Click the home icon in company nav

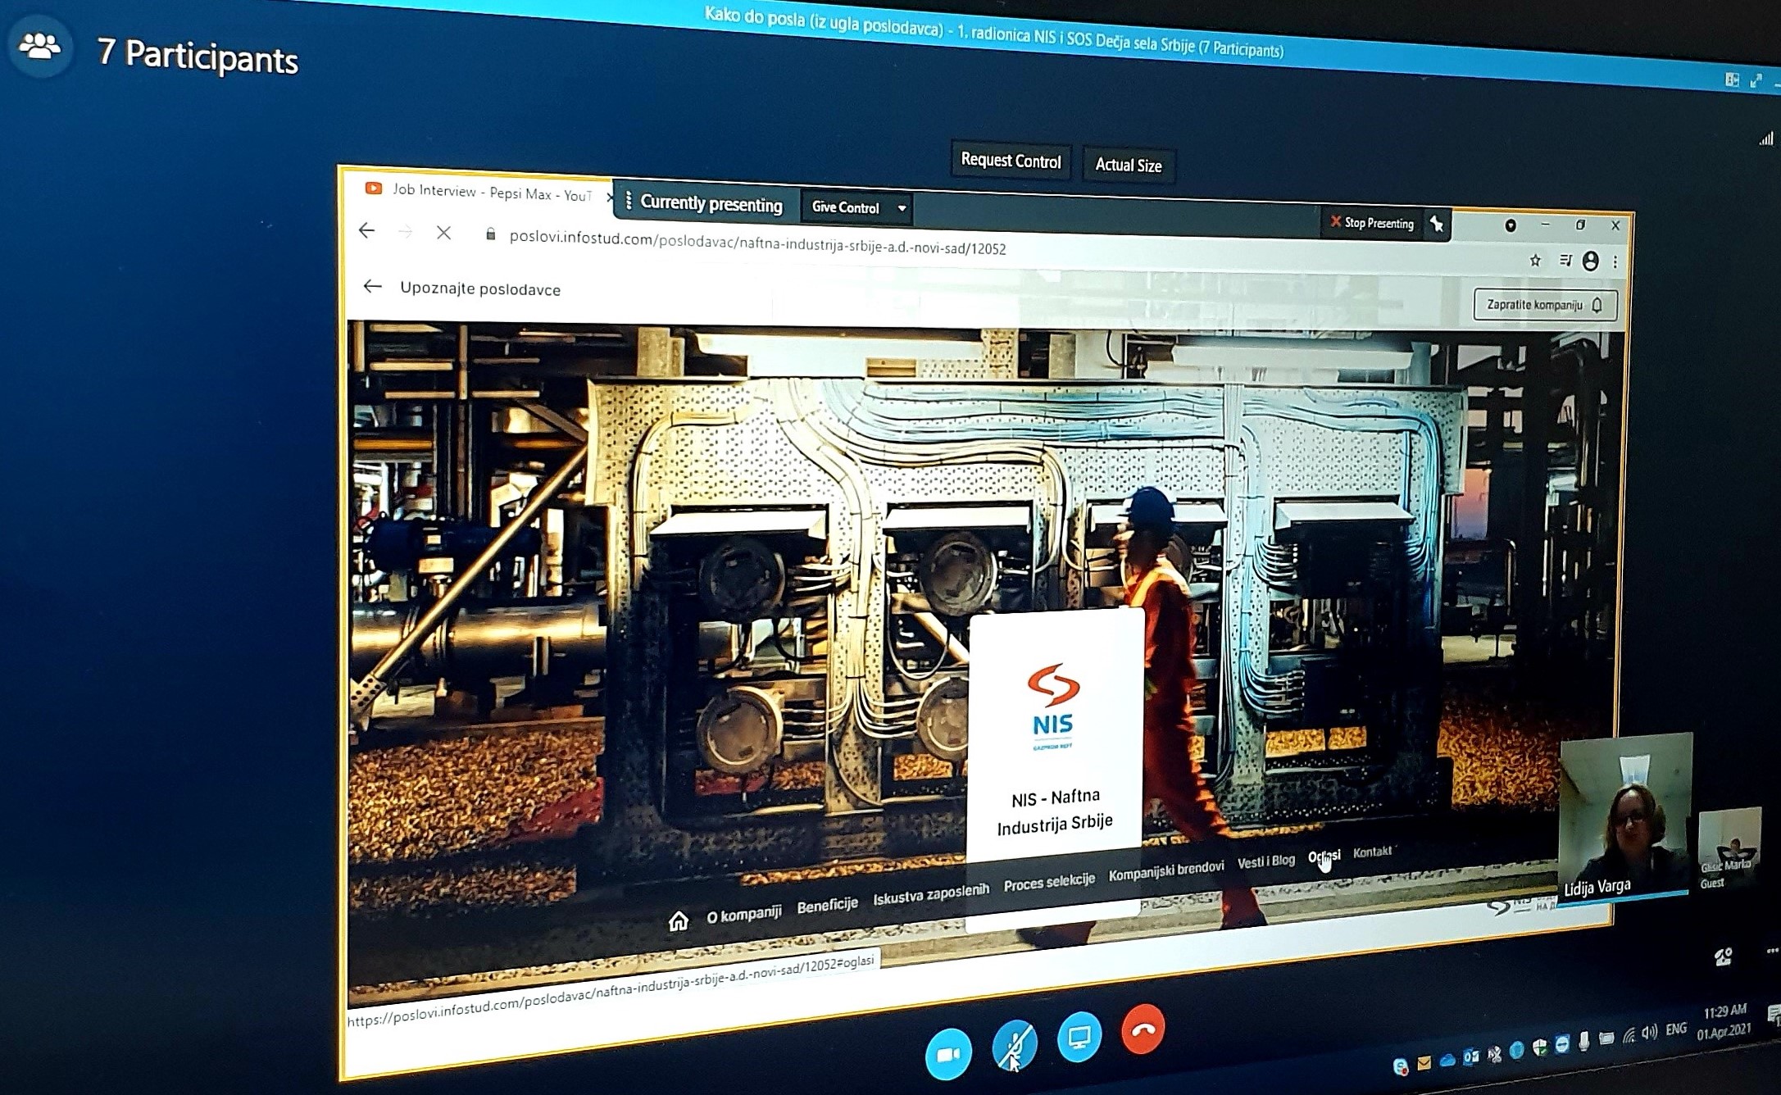point(678,921)
